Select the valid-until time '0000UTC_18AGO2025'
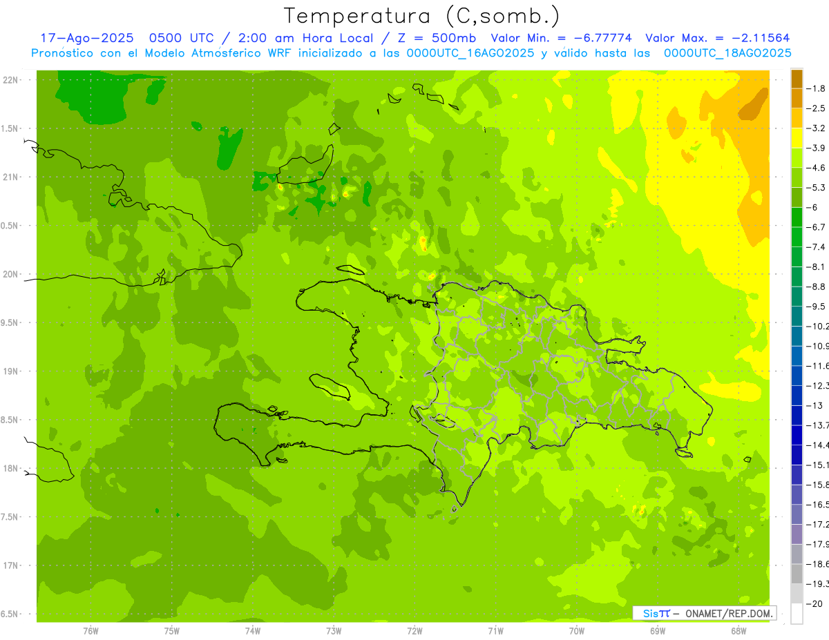 click(x=727, y=52)
